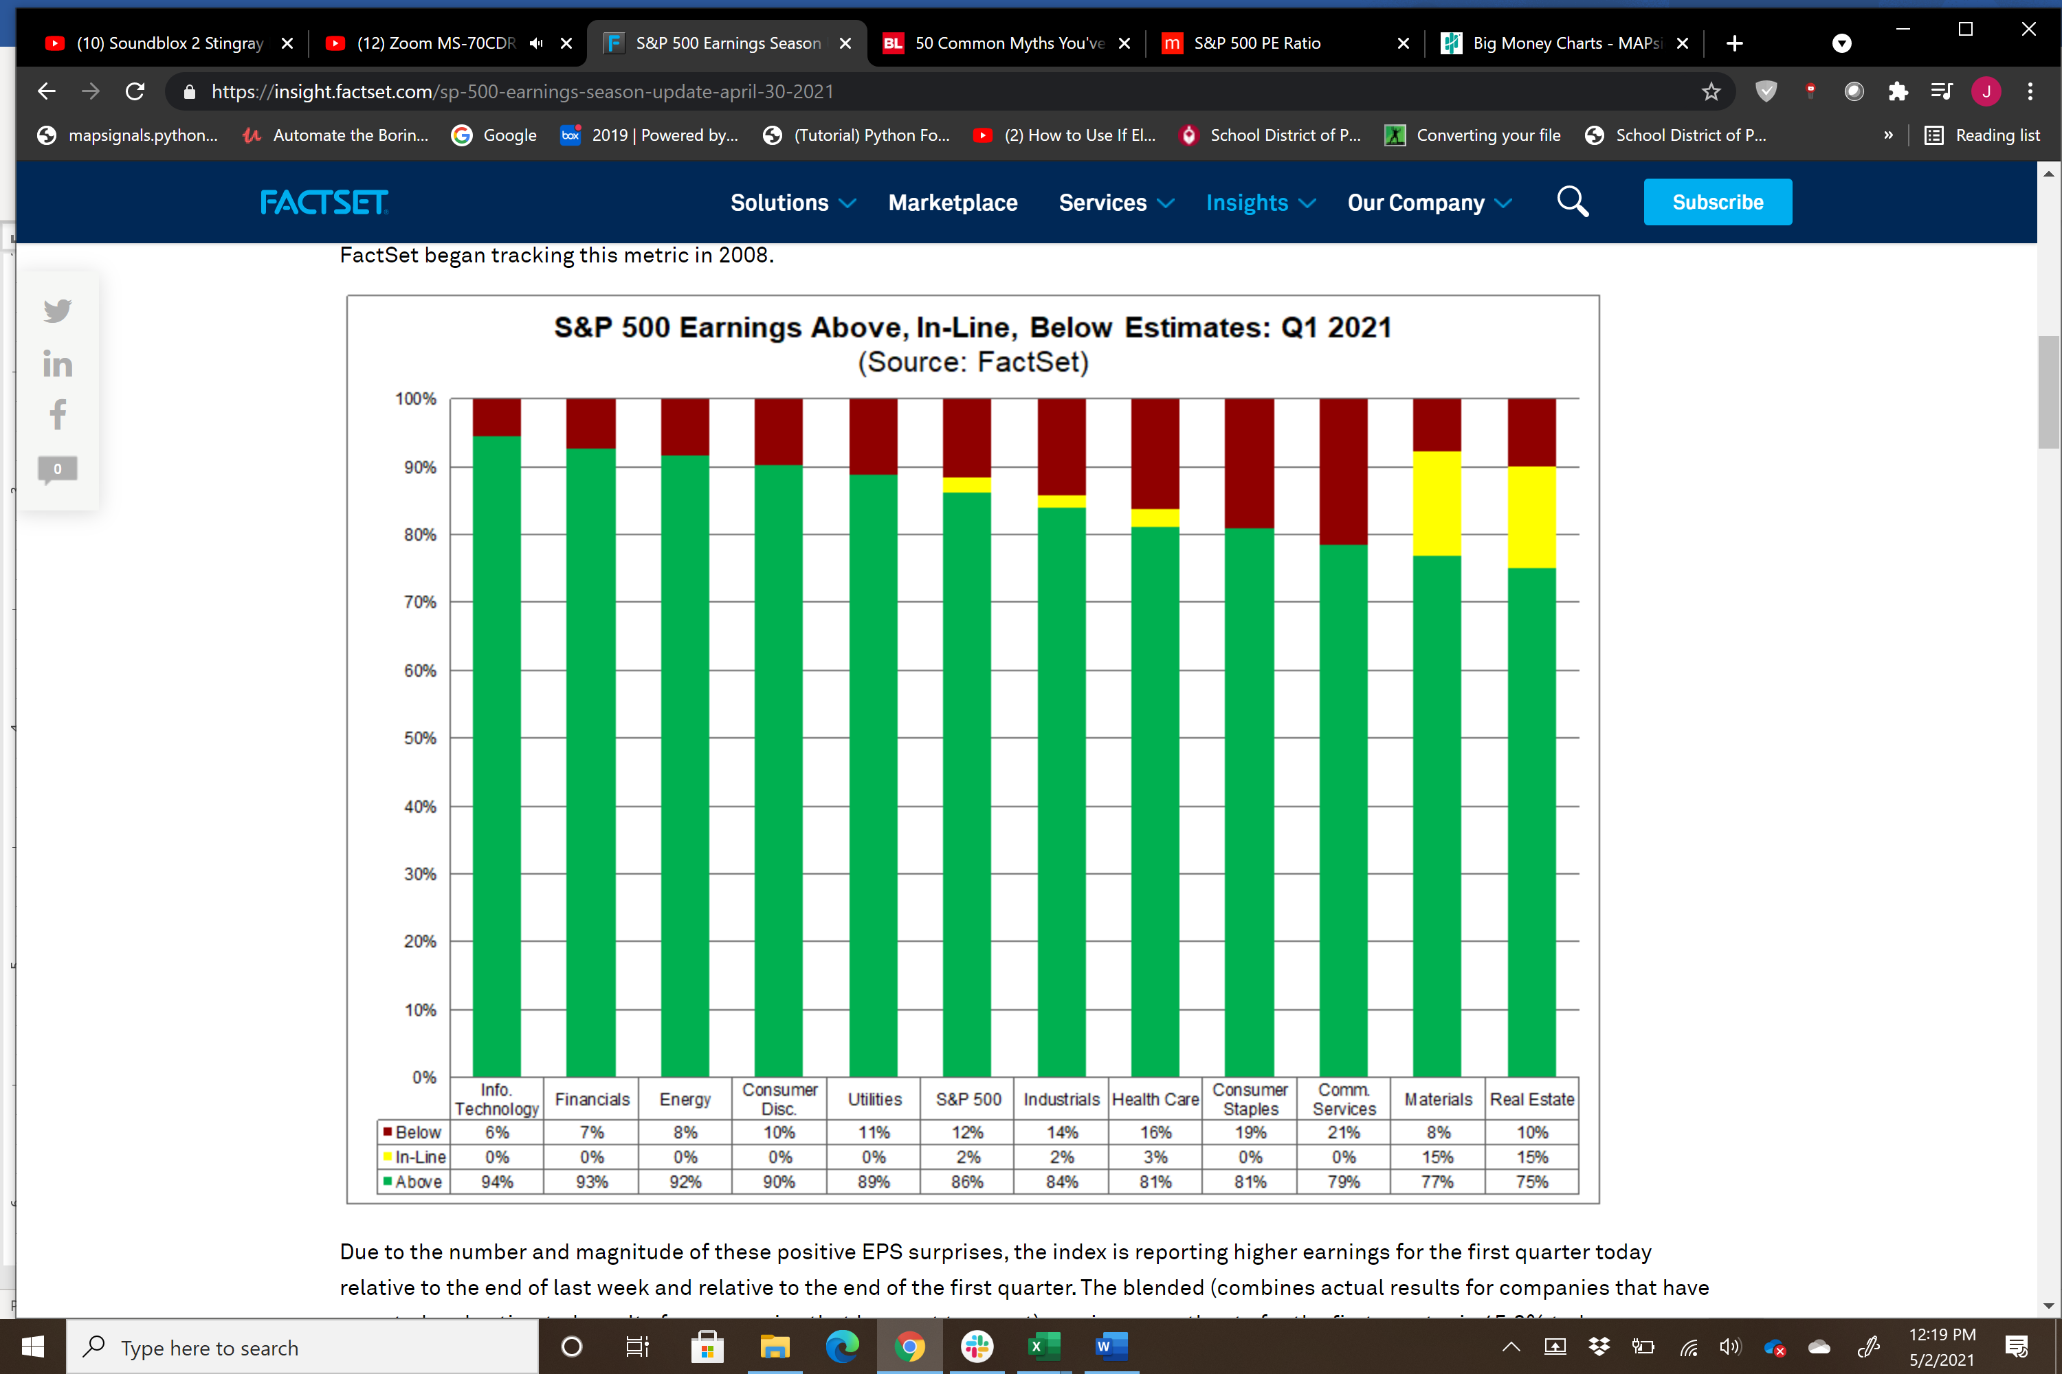Open the tab search dropdown arrow
2062x1374 pixels.
click(x=1841, y=43)
